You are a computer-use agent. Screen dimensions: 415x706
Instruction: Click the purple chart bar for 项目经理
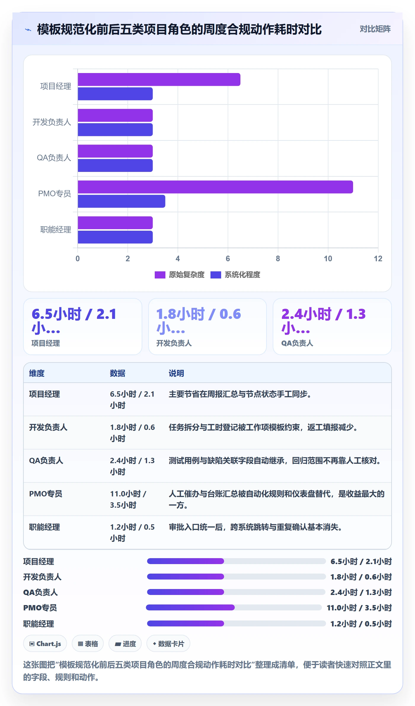(x=159, y=80)
